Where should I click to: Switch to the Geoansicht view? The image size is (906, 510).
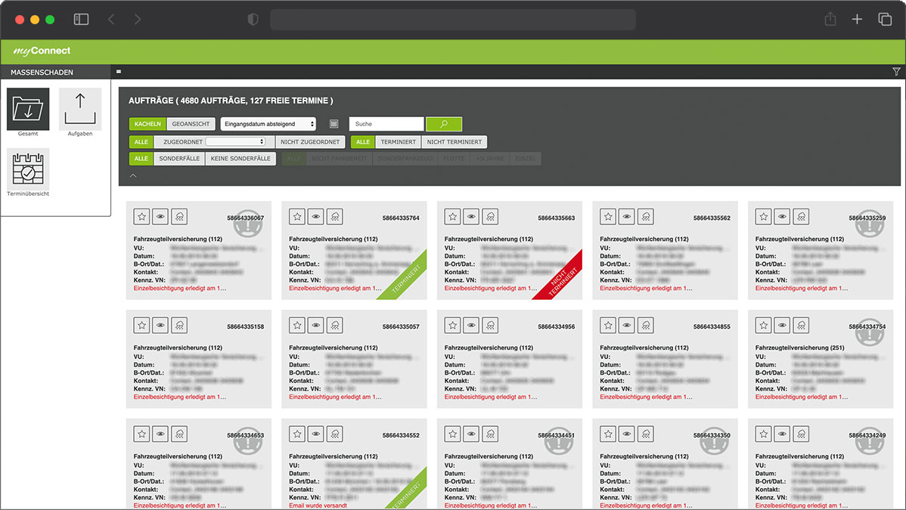tap(191, 124)
